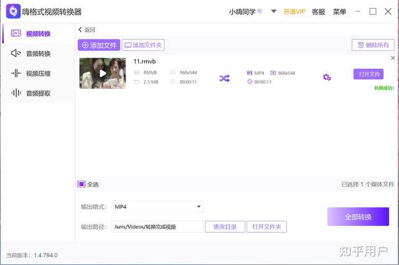This screenshot has width=399, height=265.
Task: Click the source file size 2.3 MB
Action: pyautogui.click(x=151, y=81)
